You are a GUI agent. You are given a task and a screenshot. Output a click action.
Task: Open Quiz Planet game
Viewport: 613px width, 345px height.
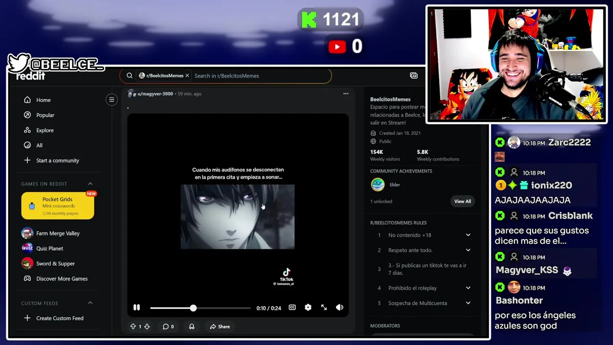(x=49, y=248)
